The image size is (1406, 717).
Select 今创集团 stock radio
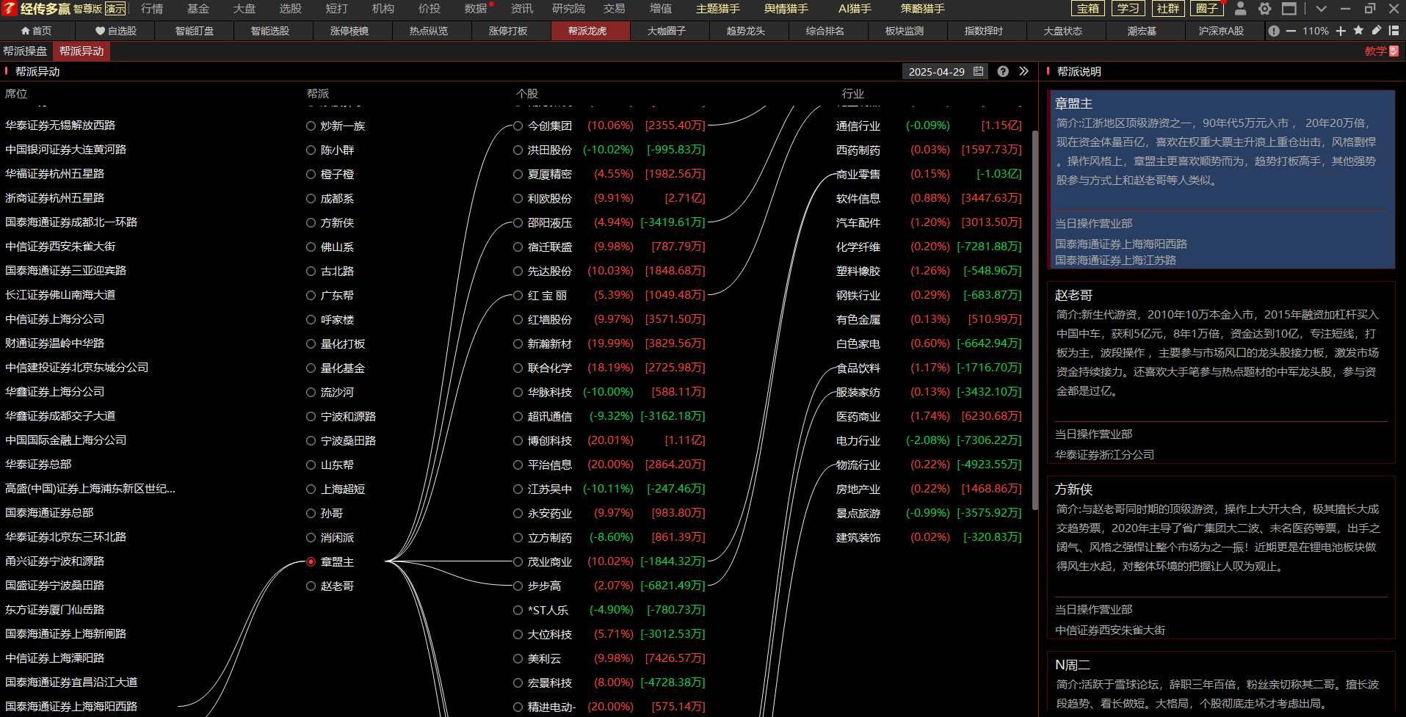(518, 125)
